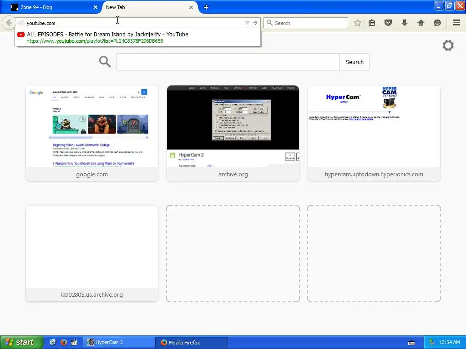Save to Pocket icon

[388, 23]
